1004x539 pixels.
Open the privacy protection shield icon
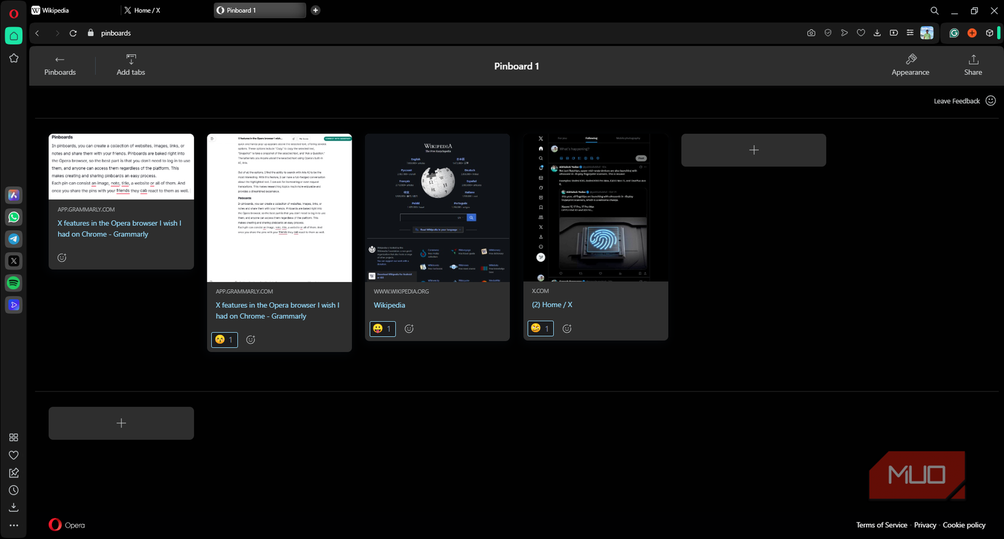(828, 33)
